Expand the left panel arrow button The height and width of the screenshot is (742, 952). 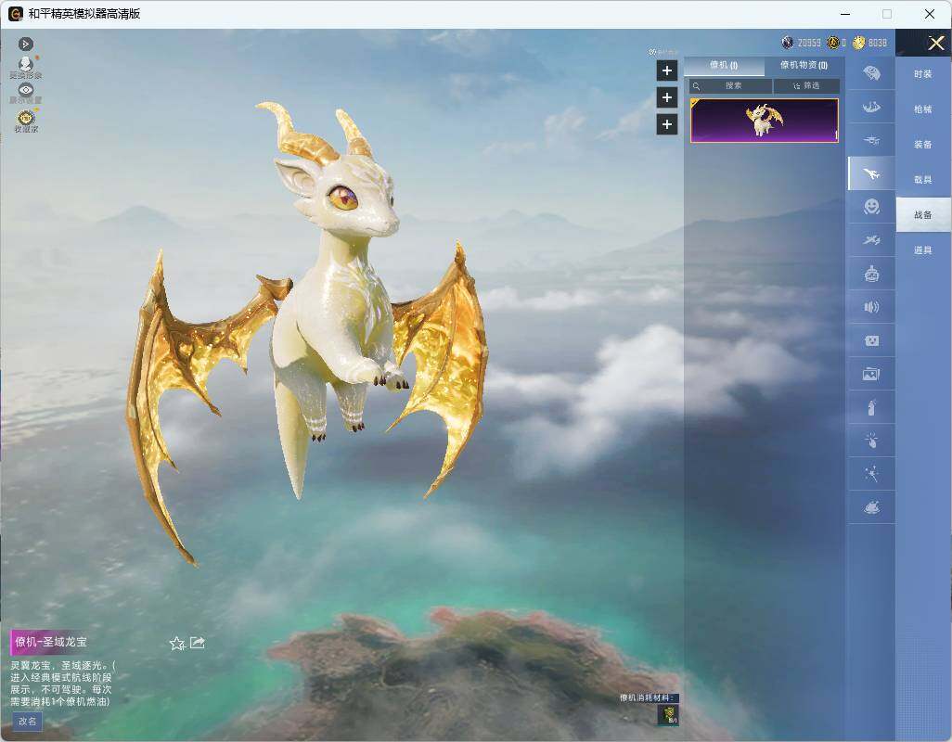coord(25,44)
